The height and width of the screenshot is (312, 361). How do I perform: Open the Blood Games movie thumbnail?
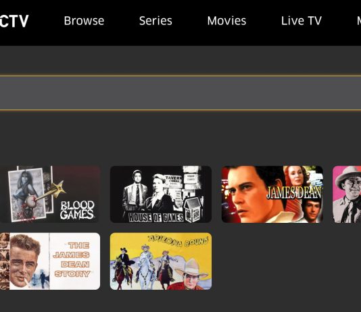coord(50,194)
